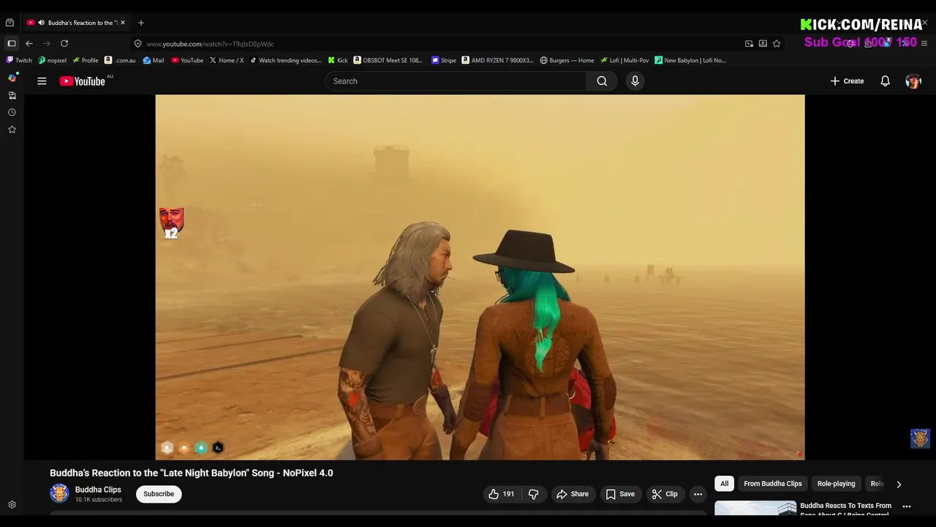Screen dimensions: 936x527
Task: Click the Create button
Action: pos(847,81)
